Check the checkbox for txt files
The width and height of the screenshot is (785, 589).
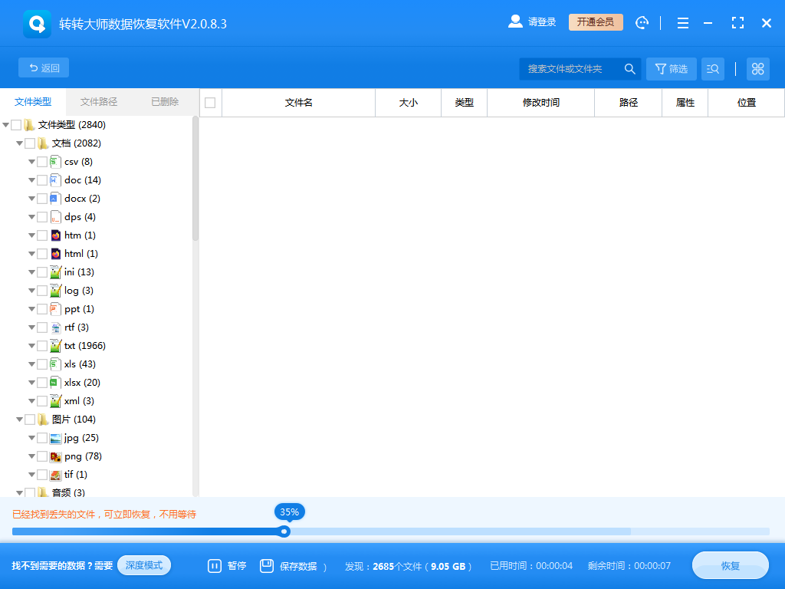[x=42, y=345]
